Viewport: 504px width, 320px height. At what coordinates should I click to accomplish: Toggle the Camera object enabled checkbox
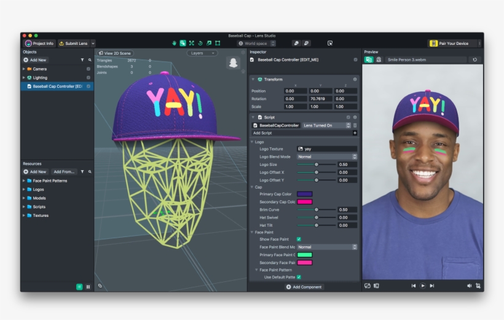pos(89,69)
